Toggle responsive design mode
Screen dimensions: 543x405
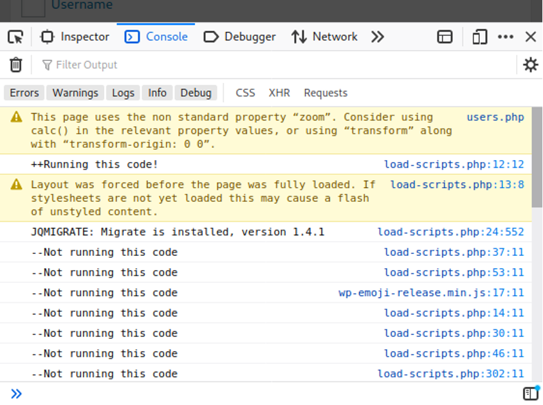479,37
